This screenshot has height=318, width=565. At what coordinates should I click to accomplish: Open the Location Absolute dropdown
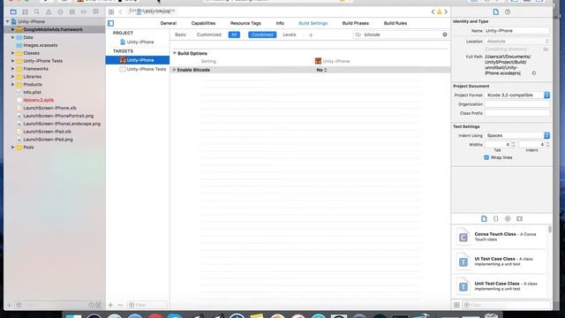517,42
